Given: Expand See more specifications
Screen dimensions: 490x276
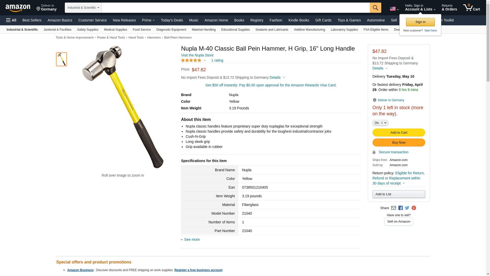Looking at the screenshot, I should [190, 239].
